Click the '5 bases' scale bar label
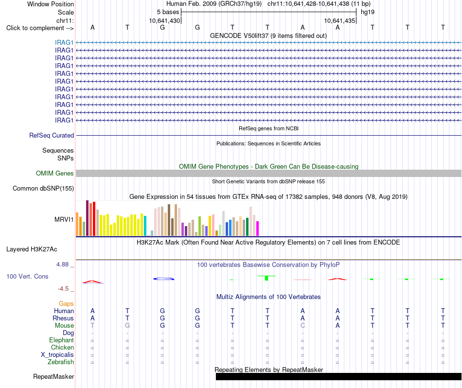 tap(168, 12)
